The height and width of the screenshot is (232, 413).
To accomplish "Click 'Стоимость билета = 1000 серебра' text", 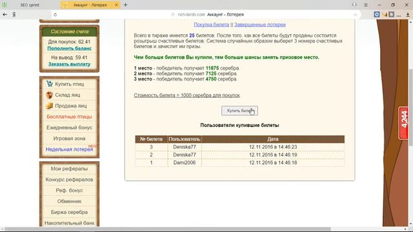I will pos(186,95).
